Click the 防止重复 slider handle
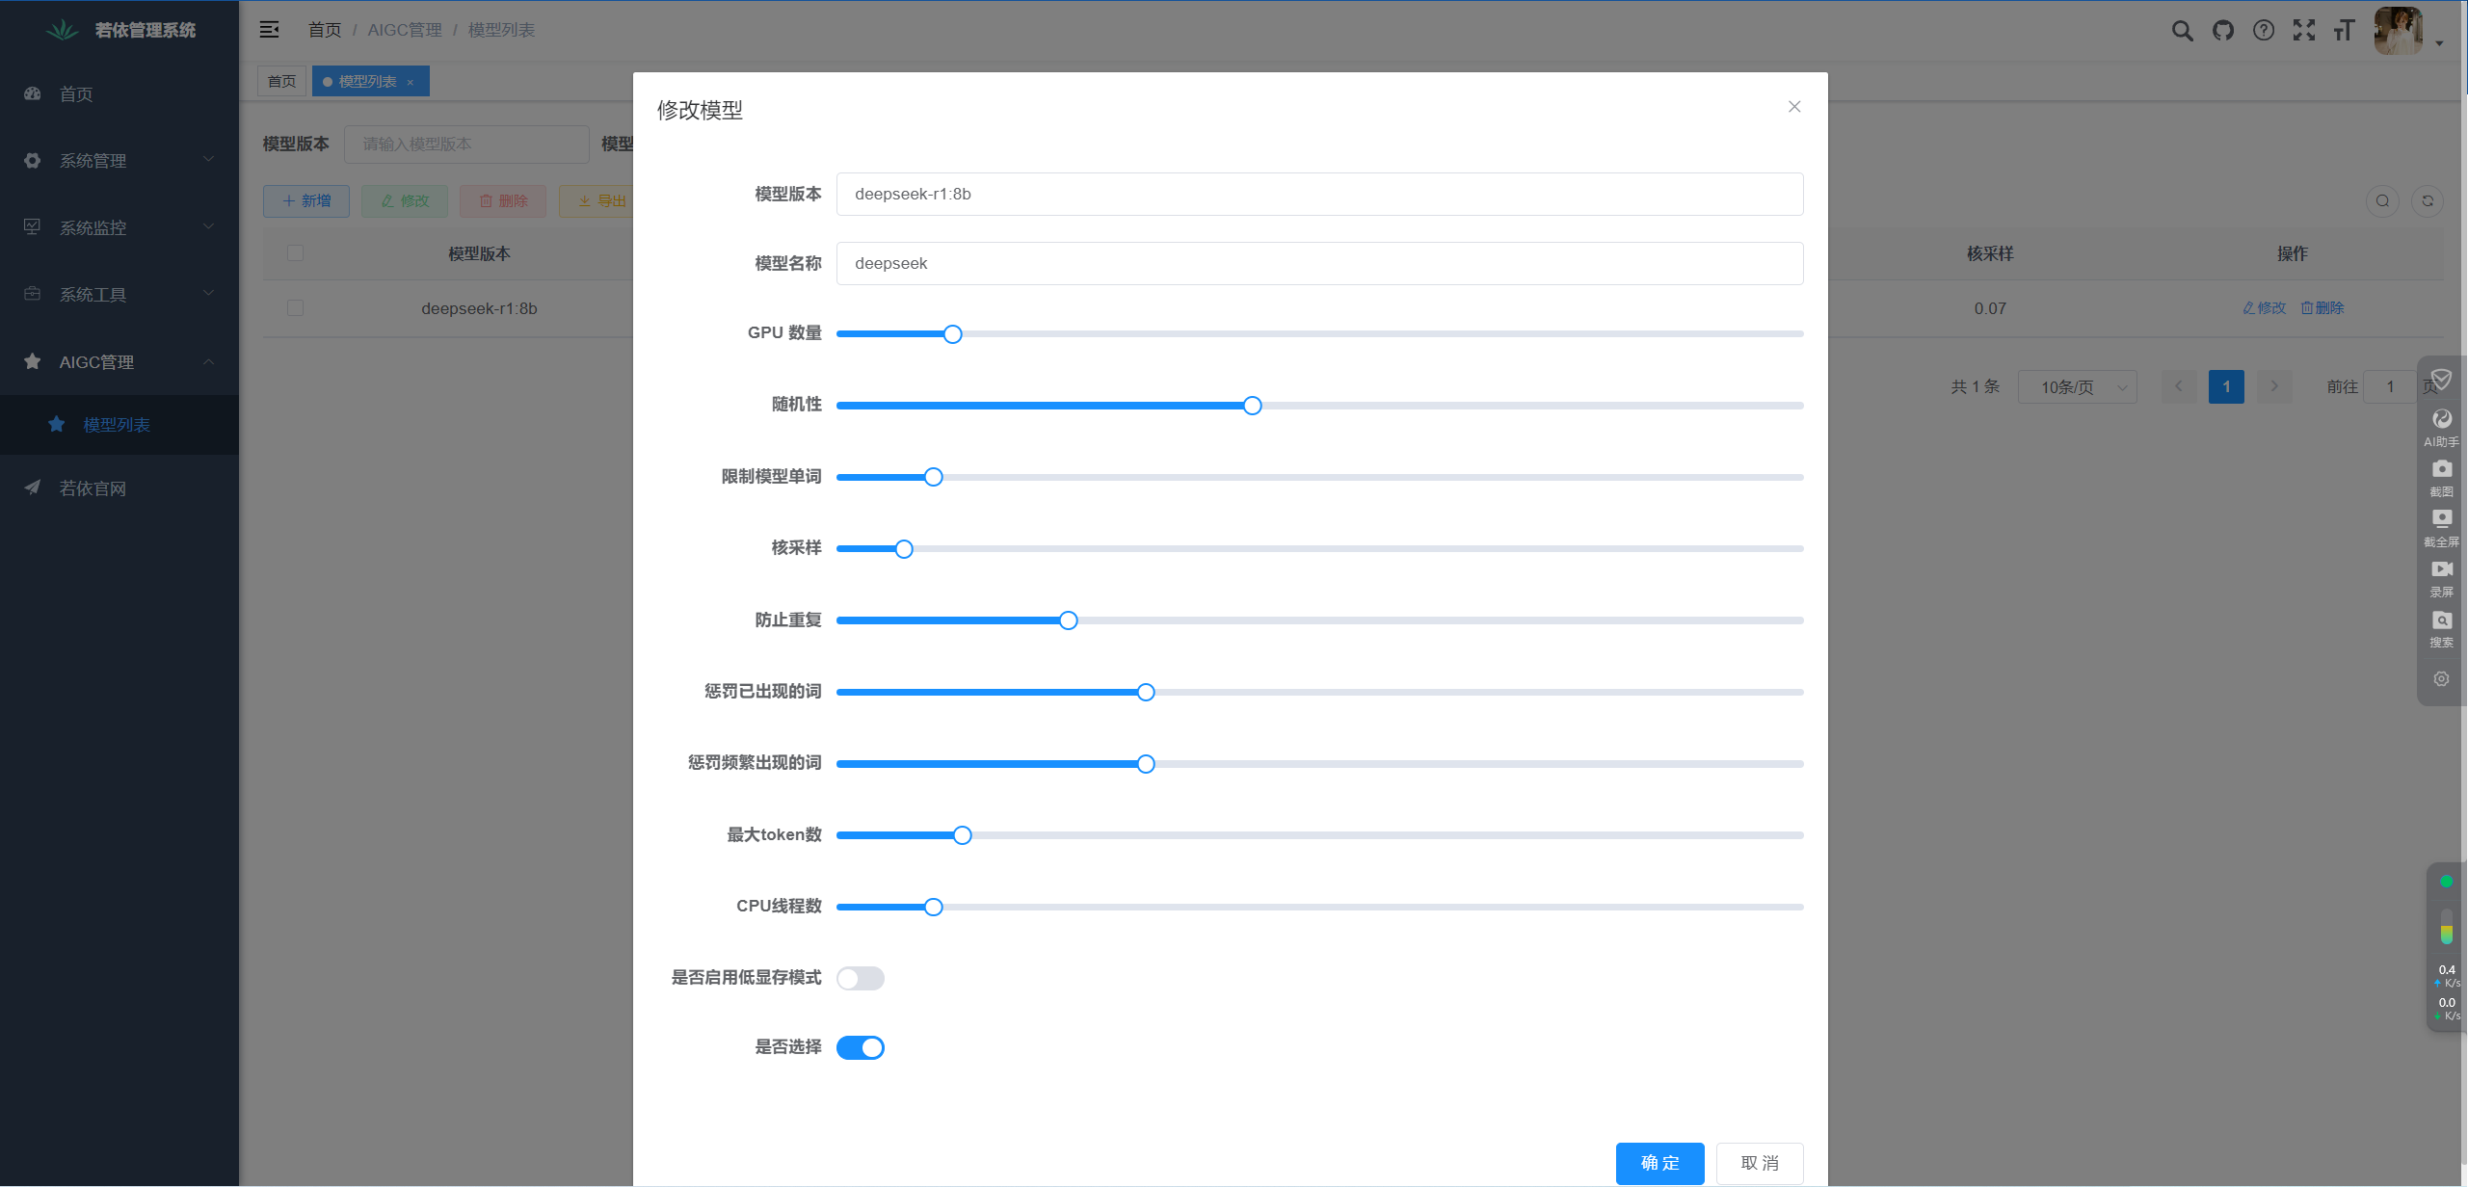The image size is (2468, 1187). coord(1068,620)
